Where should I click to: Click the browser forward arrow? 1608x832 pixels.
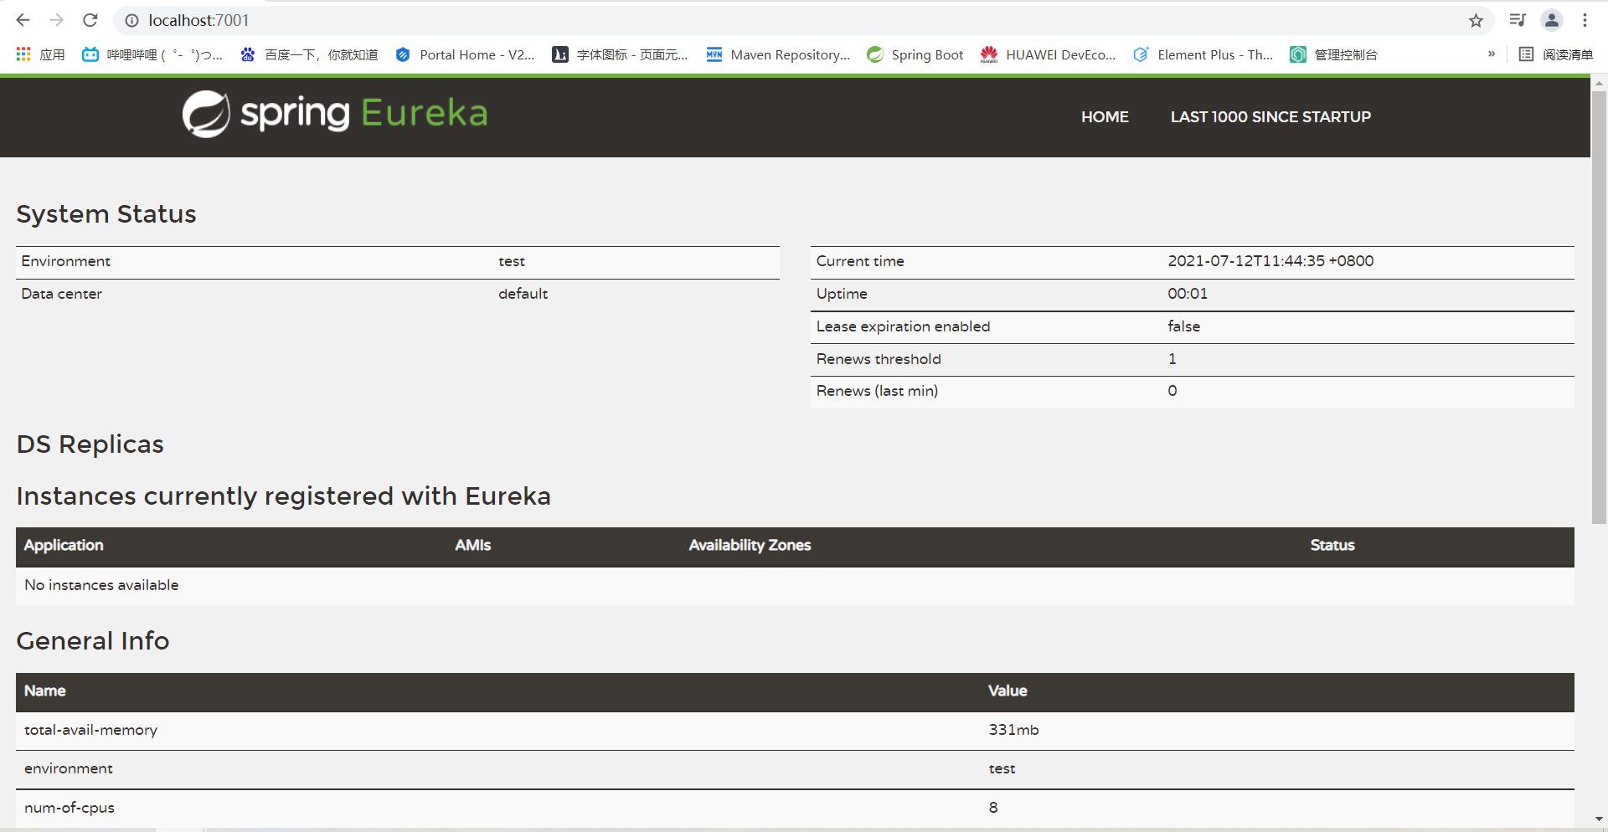coord(56,20)
